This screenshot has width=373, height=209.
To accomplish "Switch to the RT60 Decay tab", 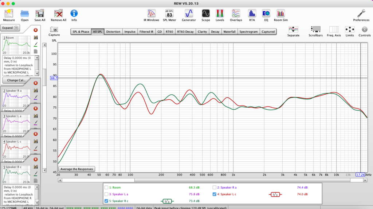I will click(185, 32).
